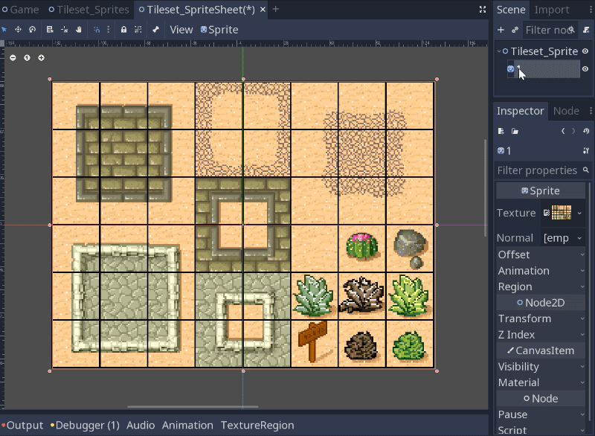Toggle visibility of the Tileset_Sprite node

pos(585,51)
